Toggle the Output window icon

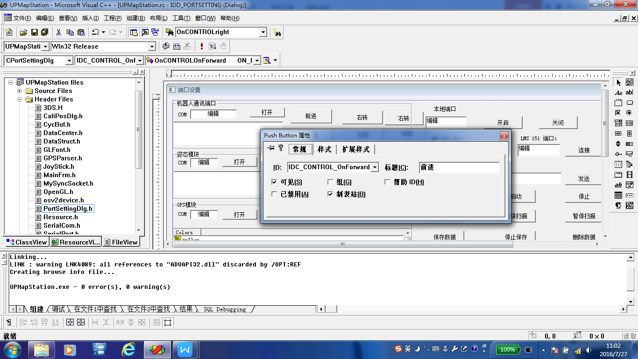pos(145,32)
